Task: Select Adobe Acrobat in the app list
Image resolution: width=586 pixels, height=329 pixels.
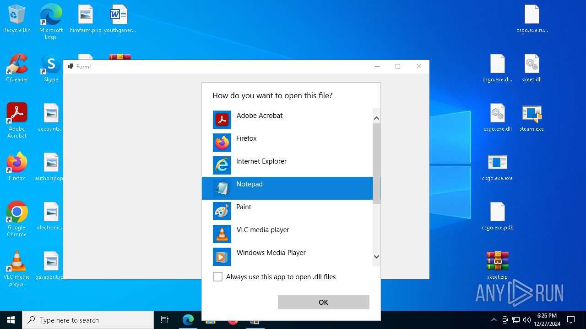Action: click(288, 120)
